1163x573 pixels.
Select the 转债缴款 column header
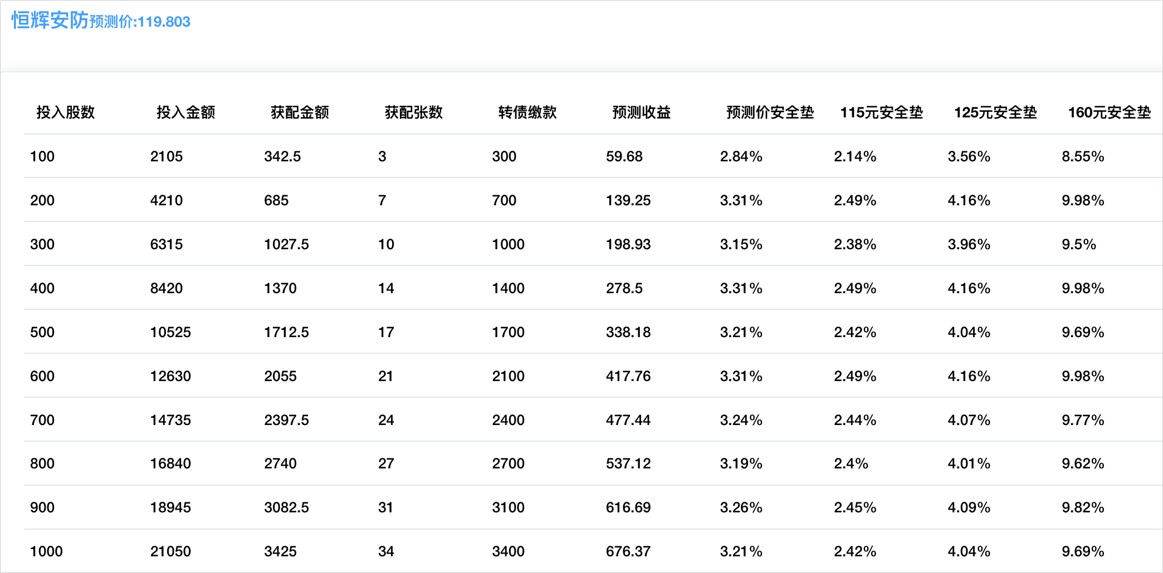click(527, 112)
